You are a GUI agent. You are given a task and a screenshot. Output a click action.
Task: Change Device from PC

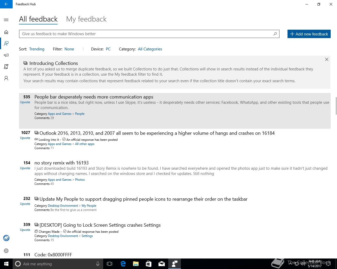tap(108, 49)
